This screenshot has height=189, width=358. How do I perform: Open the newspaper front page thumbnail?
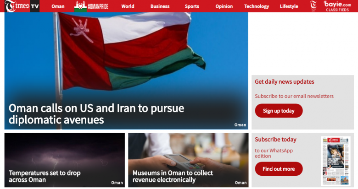pos(336,161)
